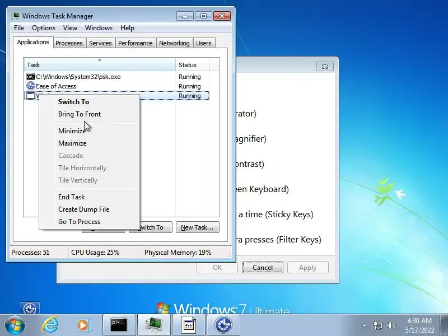Click the Physical Memory: 19% status text
The image size is (448, 336).
coord(178,253)
